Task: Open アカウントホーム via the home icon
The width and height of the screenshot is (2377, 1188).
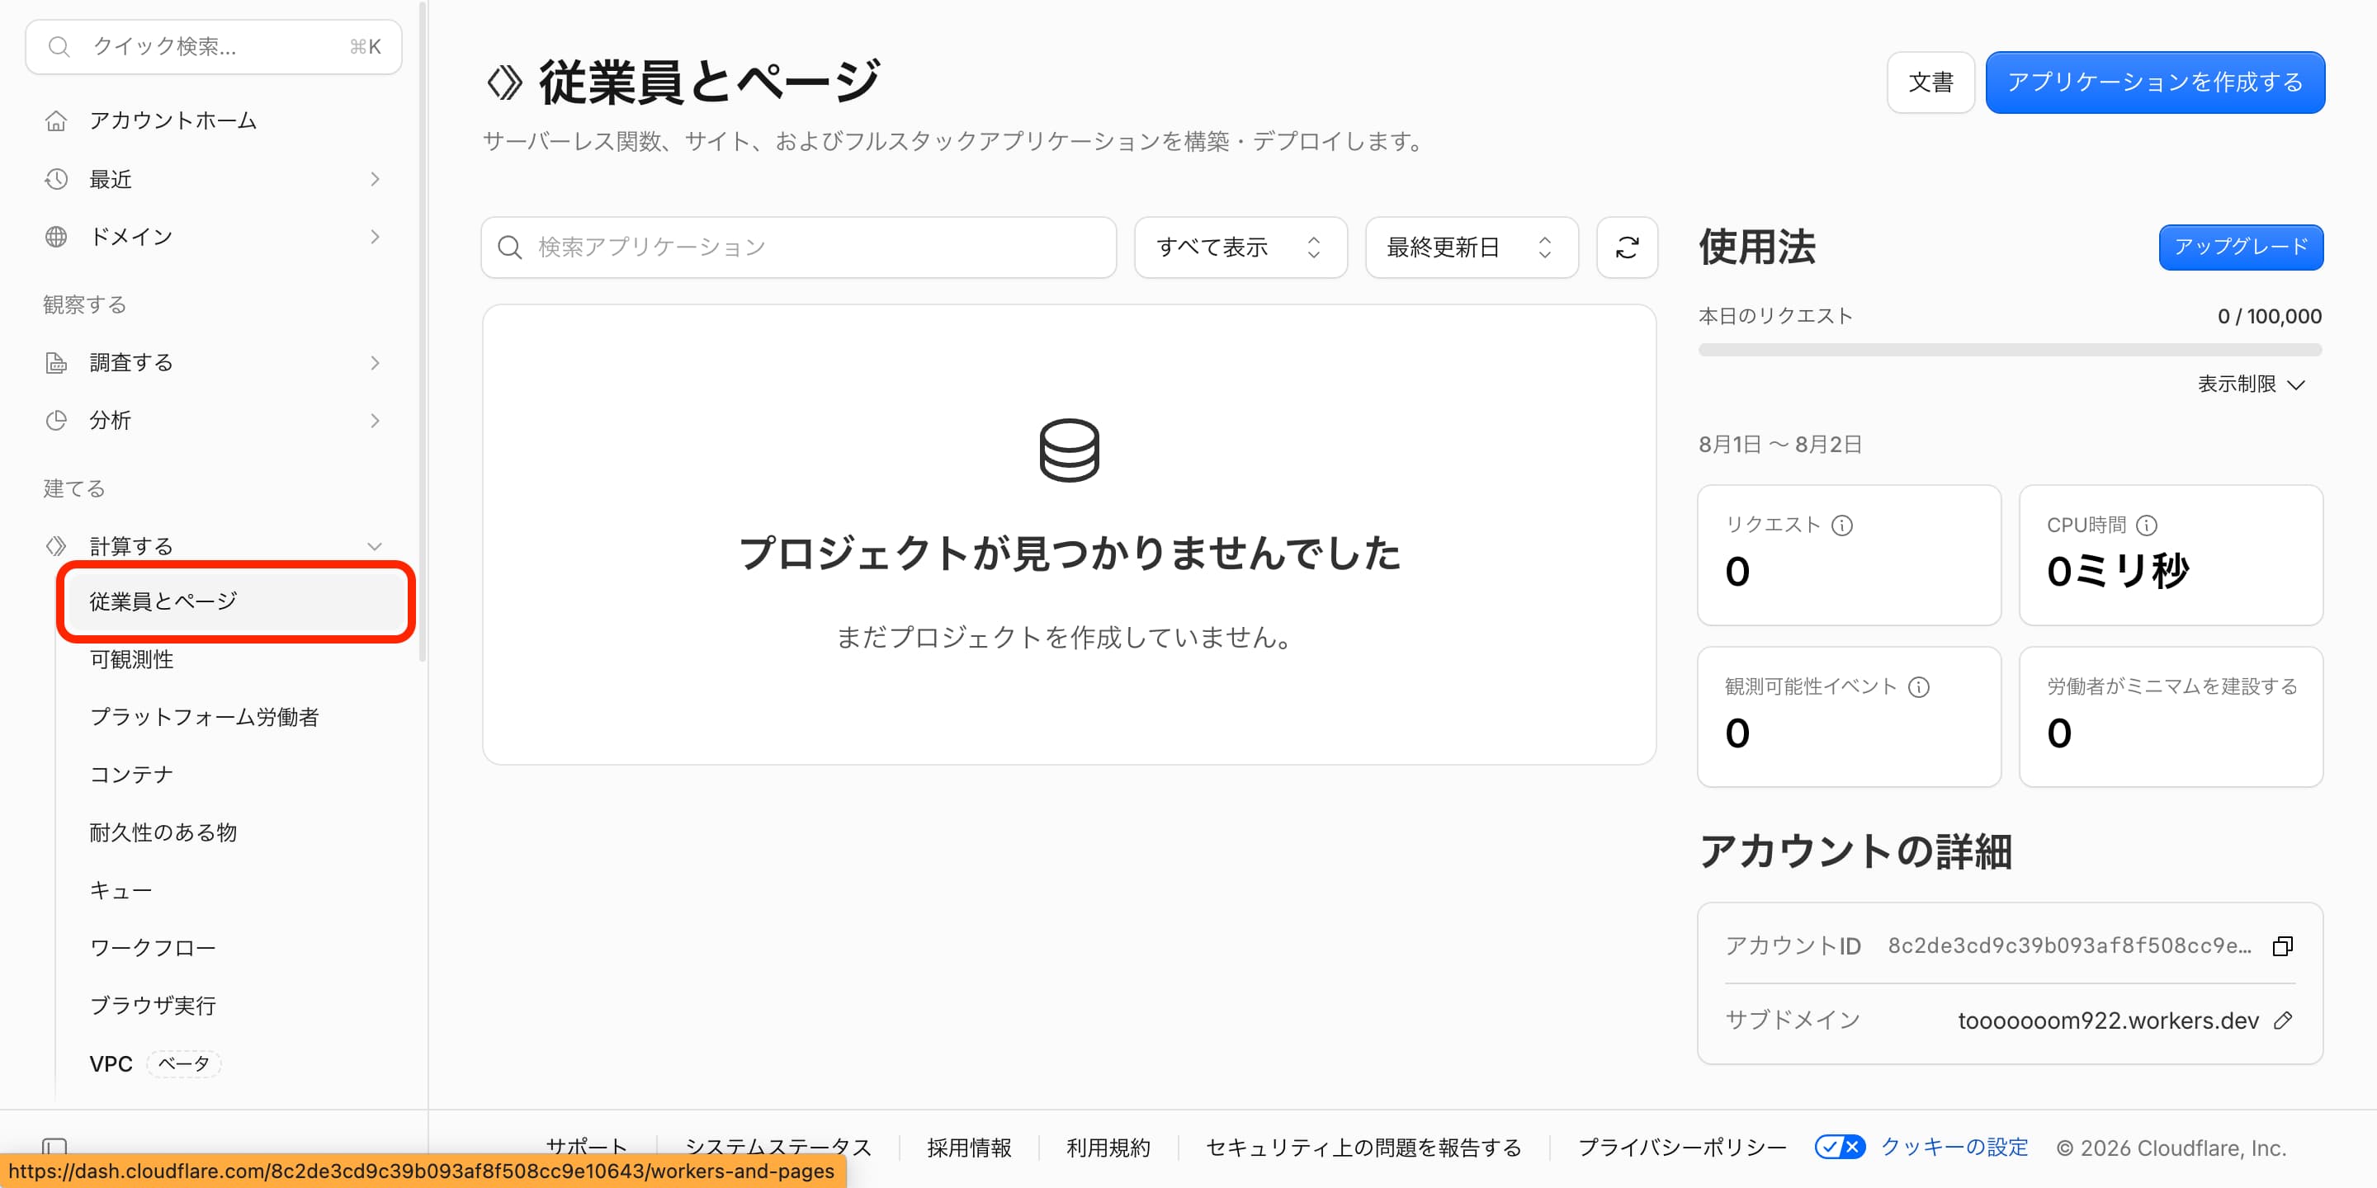Action: click(56, 120)
